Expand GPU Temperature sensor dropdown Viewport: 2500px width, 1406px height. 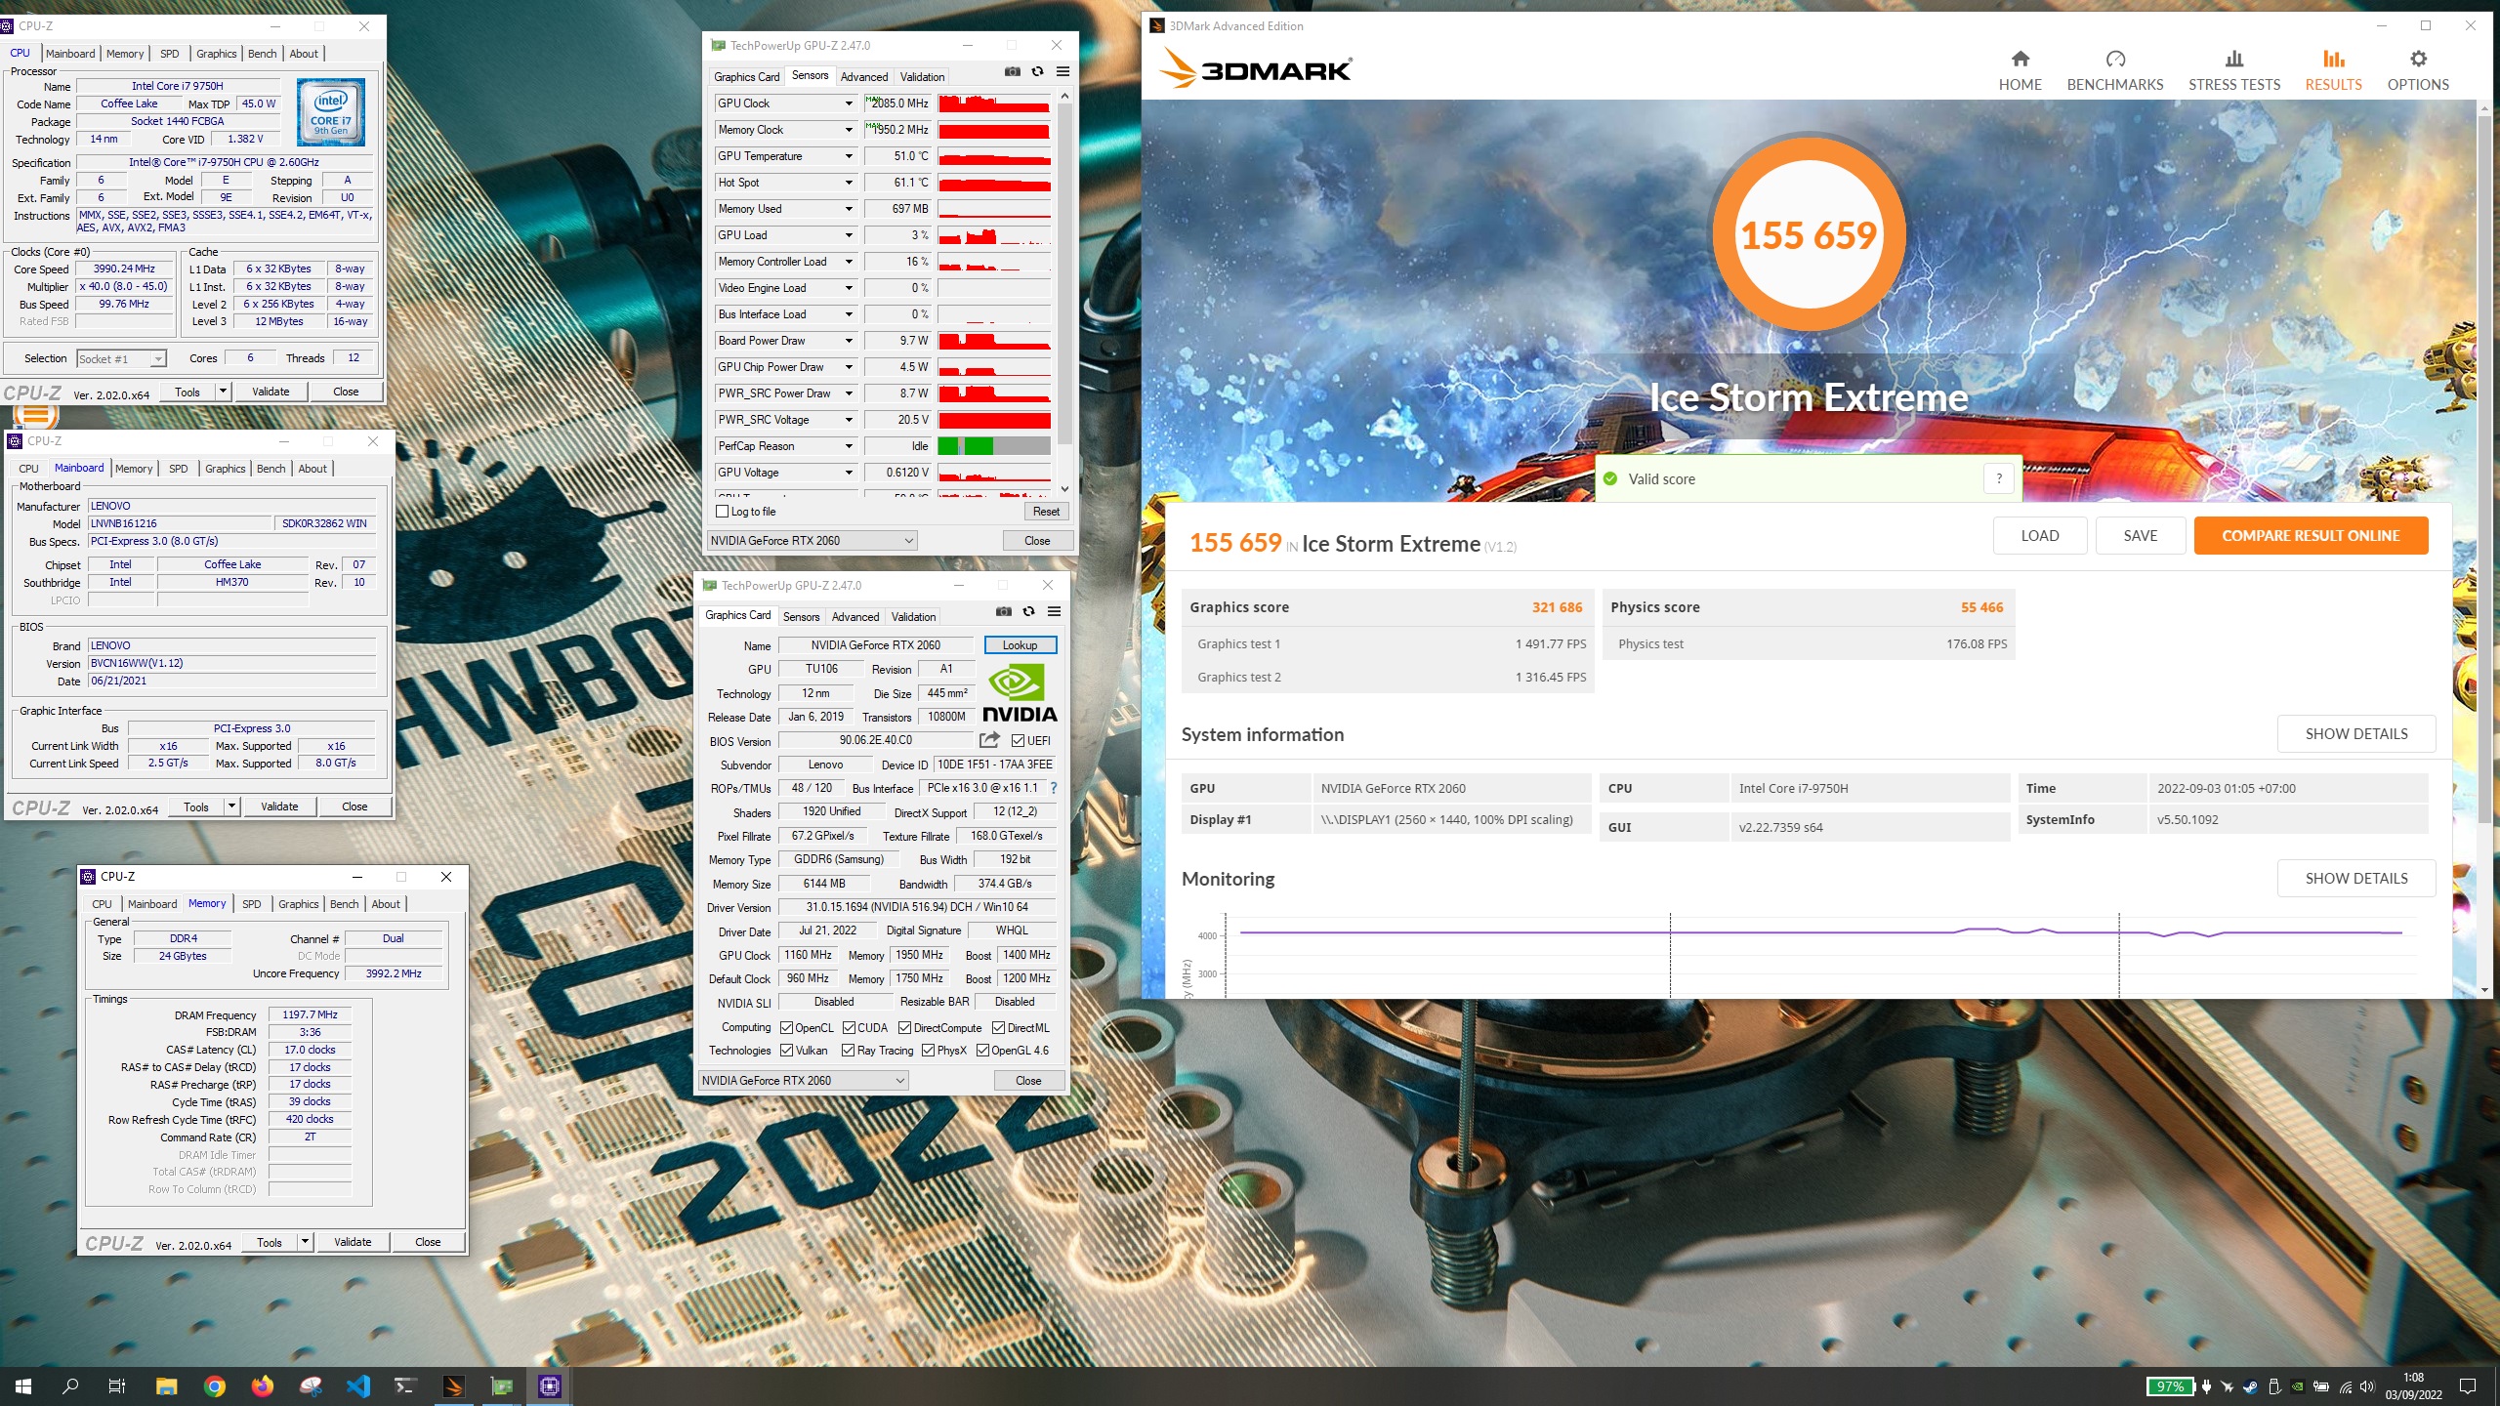pyautogui.click(x=849, y=156)
